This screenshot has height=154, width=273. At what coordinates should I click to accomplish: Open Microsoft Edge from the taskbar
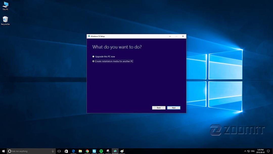[x=73, y=151]
